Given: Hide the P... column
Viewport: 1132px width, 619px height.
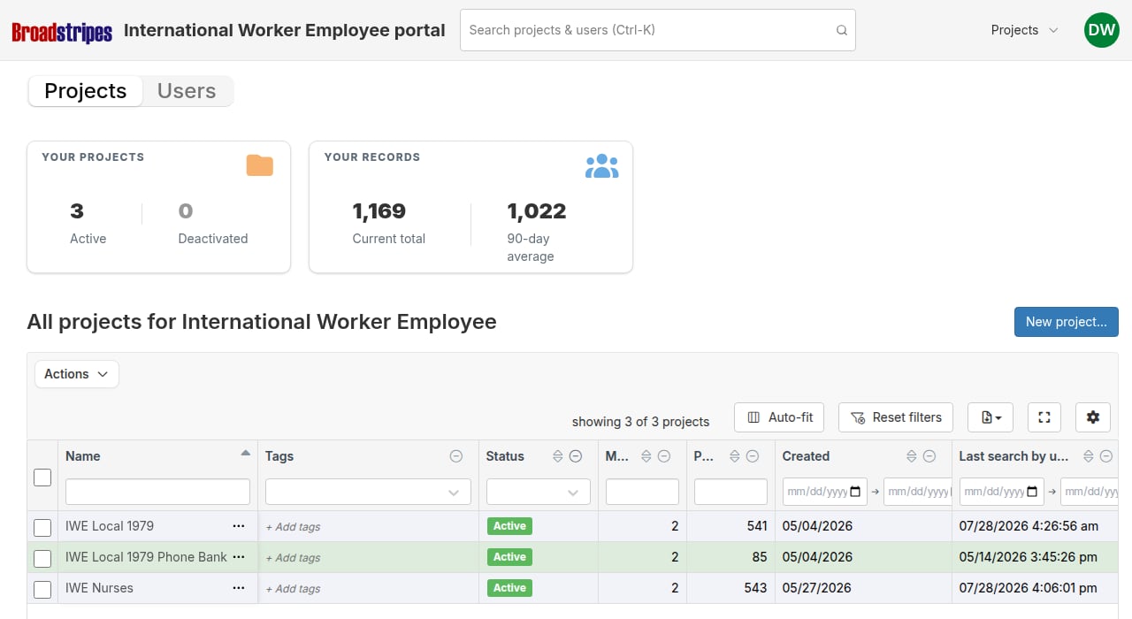Looking at the screenshot, I should (x=753, y=456).
